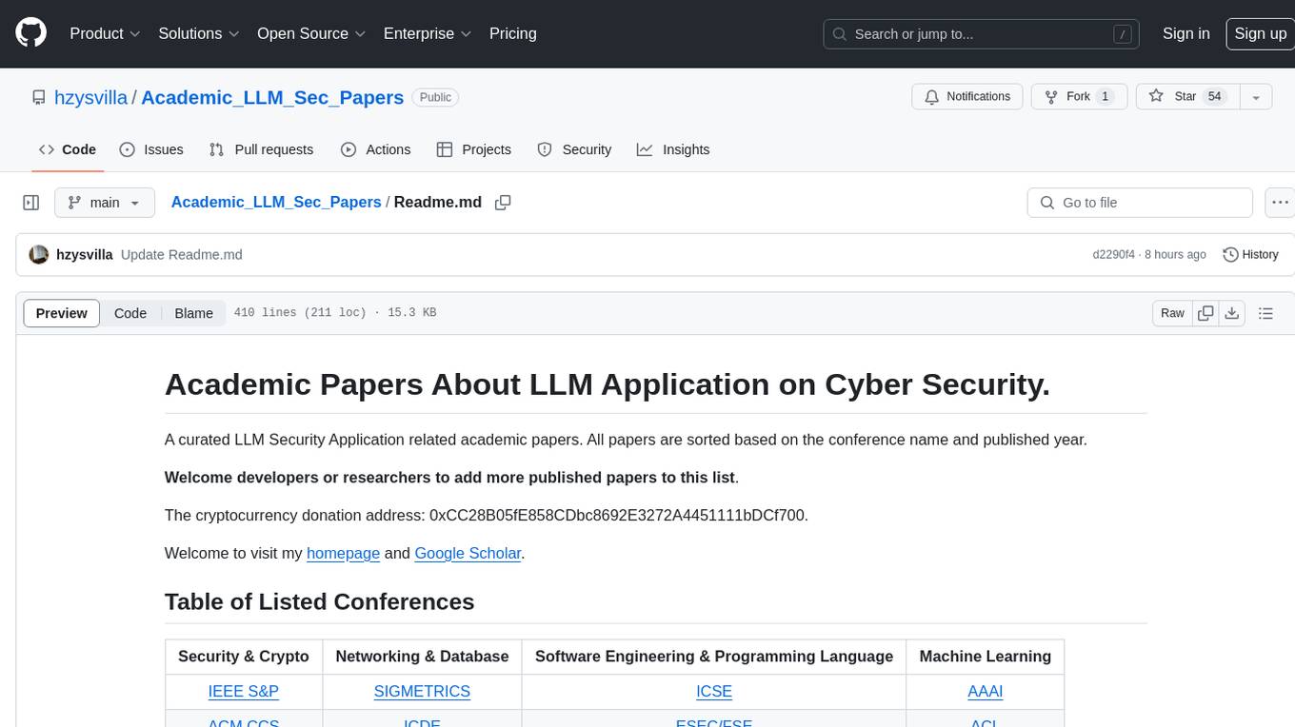Switch to the Insights tab

(673, 149)
